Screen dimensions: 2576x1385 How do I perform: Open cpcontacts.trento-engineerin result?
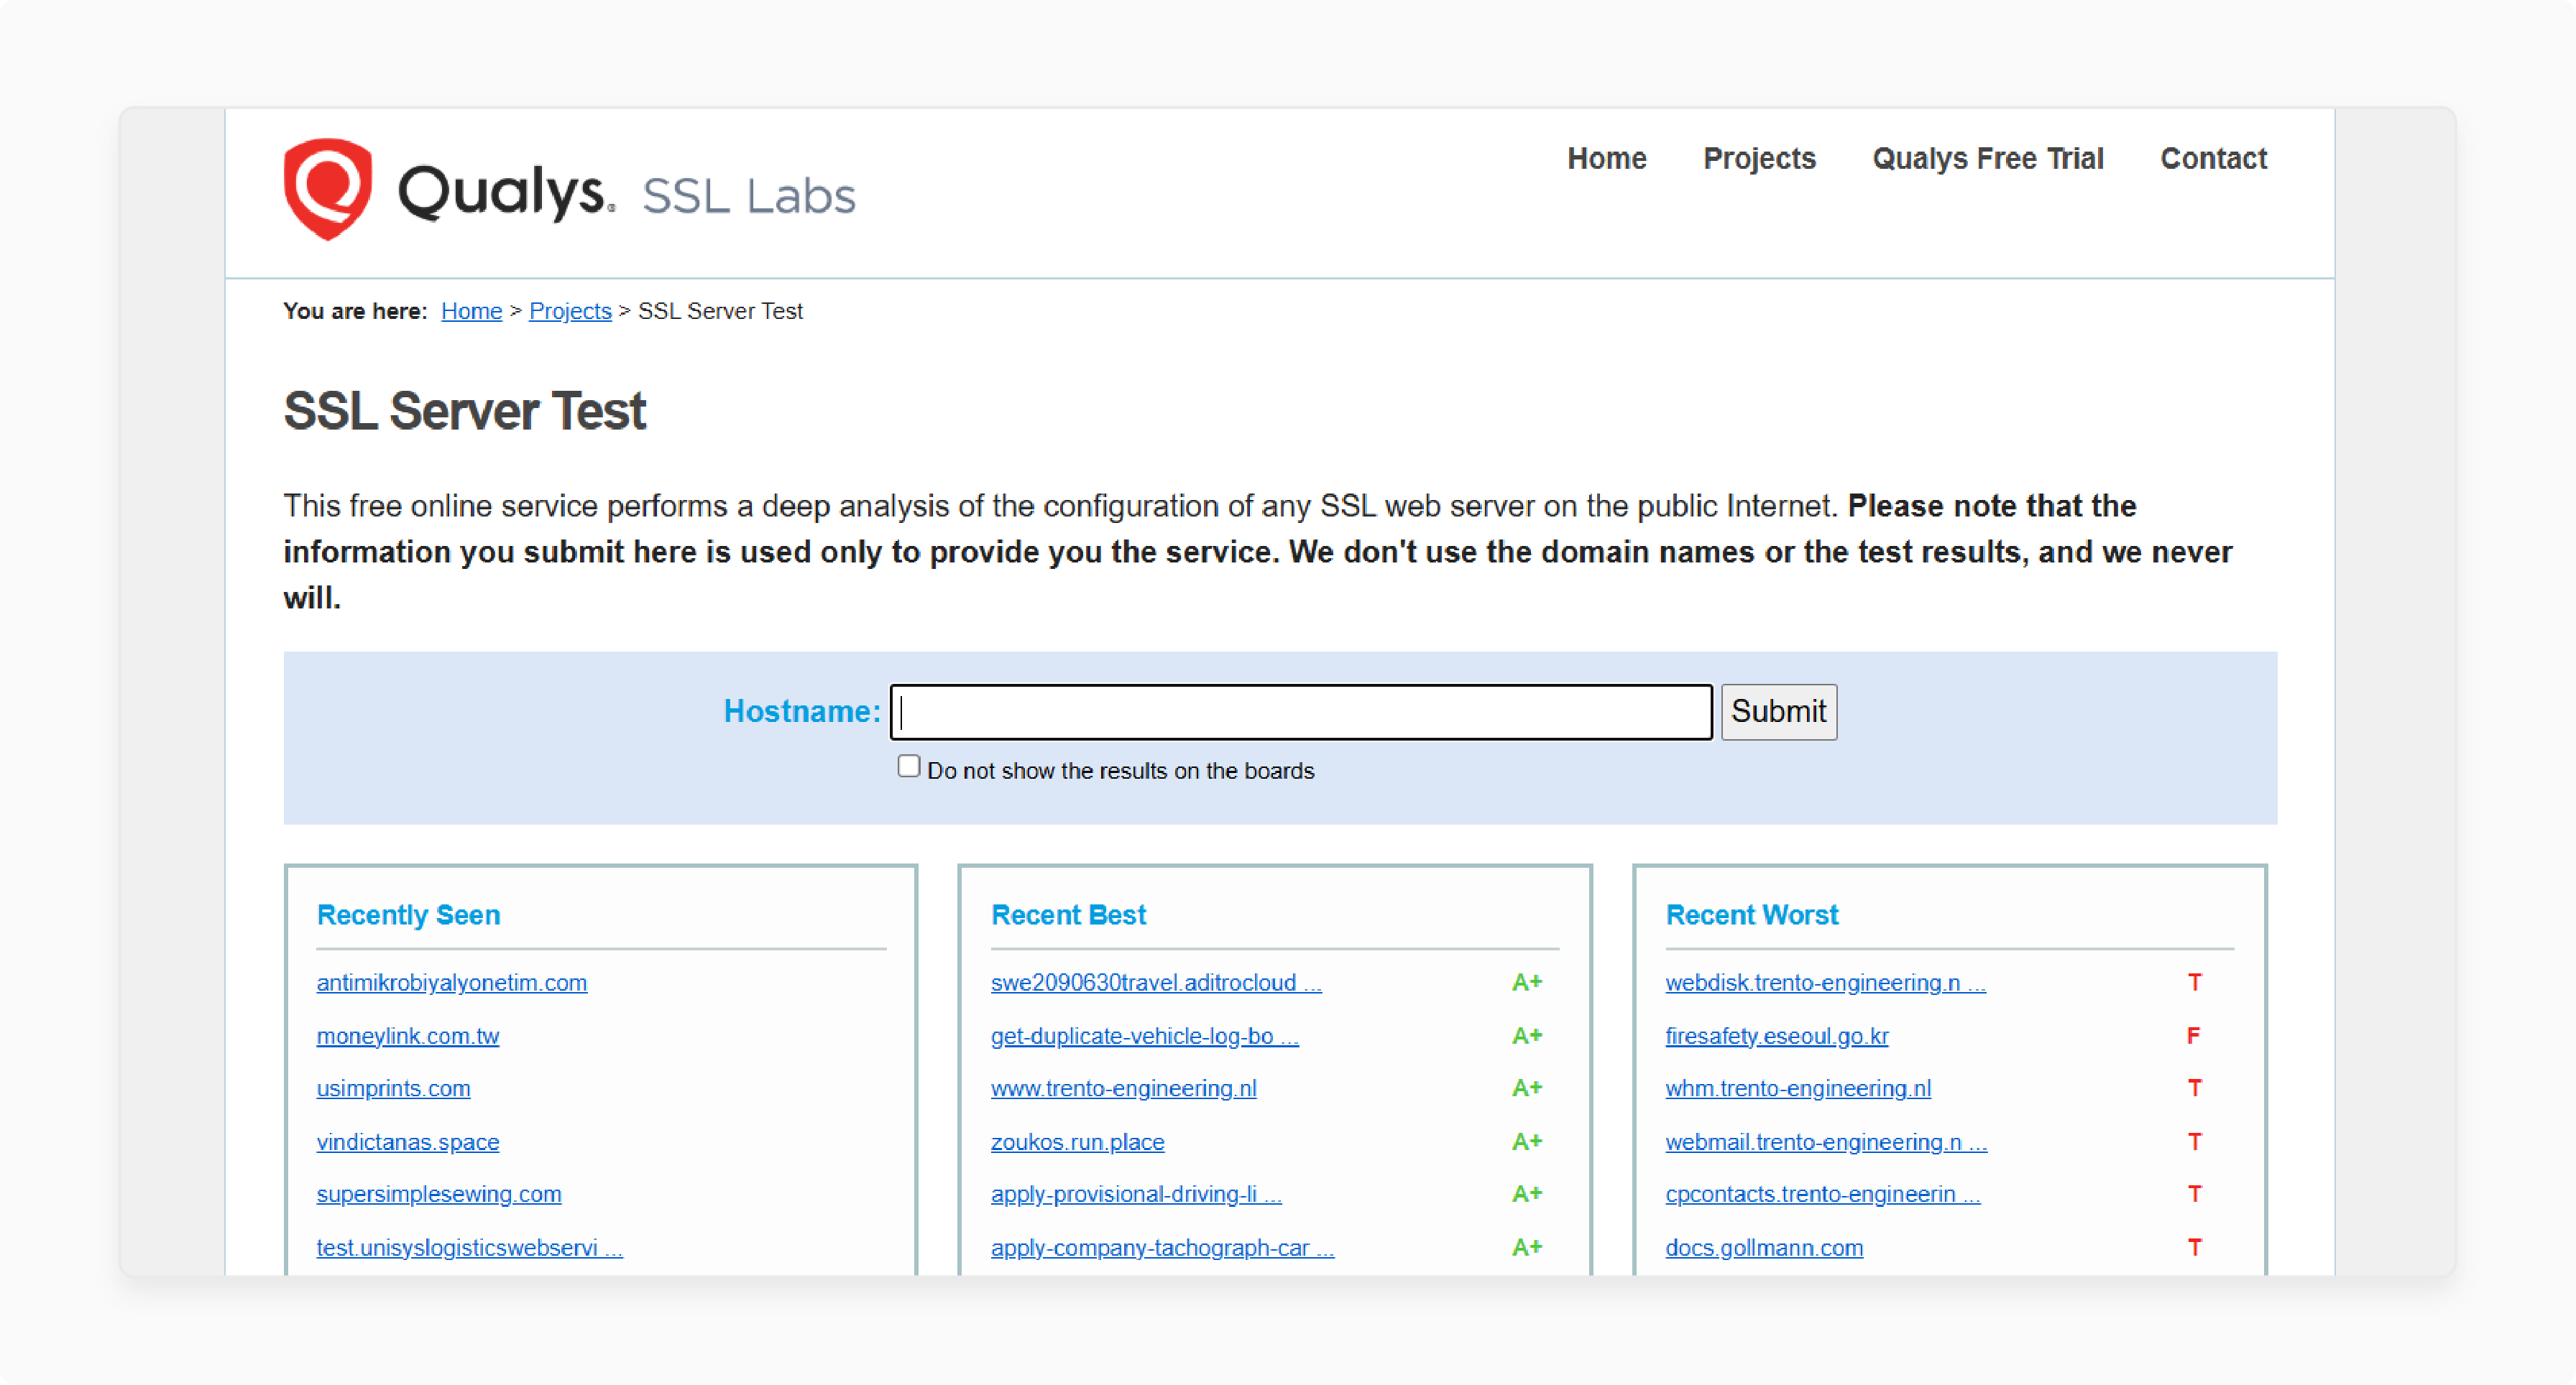[1823, 1194]
